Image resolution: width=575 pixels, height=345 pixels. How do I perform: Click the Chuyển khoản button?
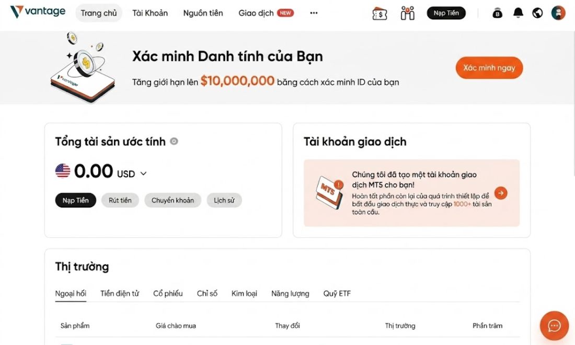point(172,200)
